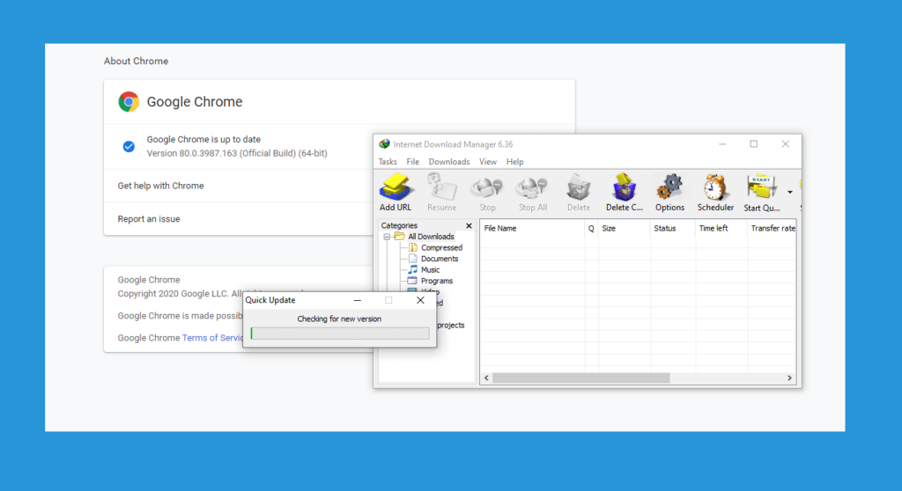This screenshot has height=491, width=902.
Task: Click the Stop All toolbar icon
Action: coord(533,187)
